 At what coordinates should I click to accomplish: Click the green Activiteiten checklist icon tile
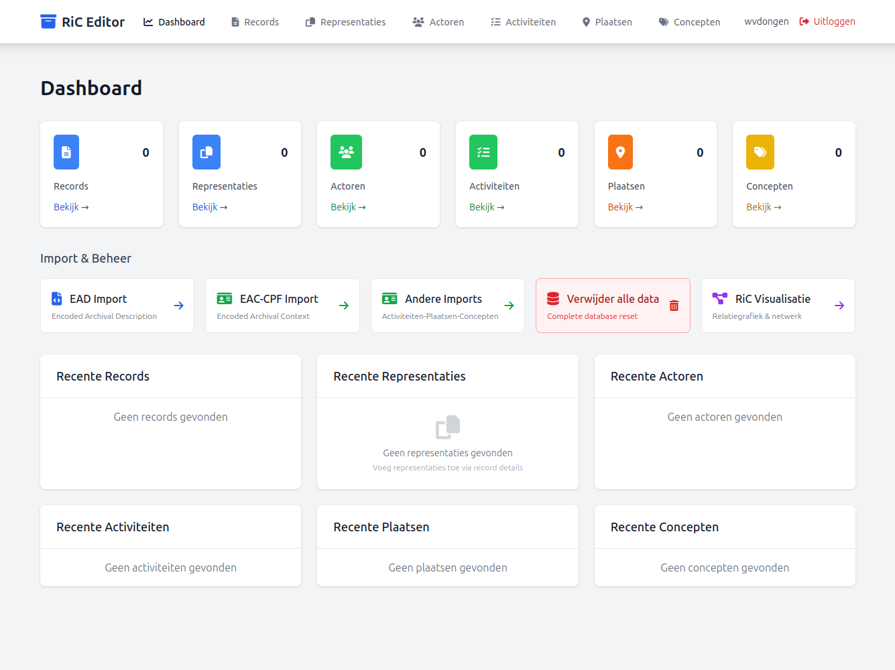tap(483, 152)
